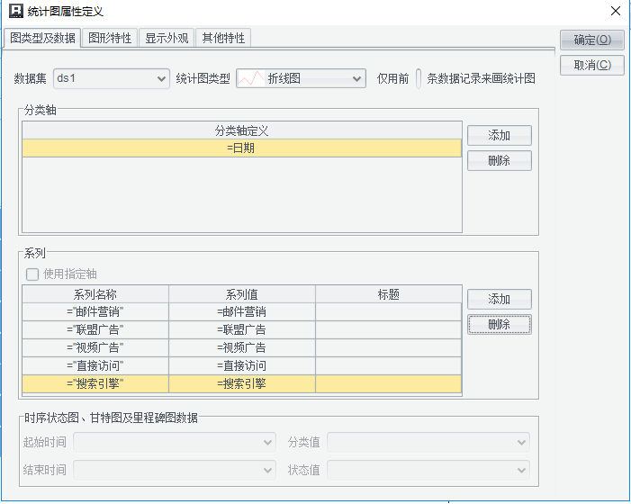Select the ="邮件营销" series name cell

[x=95, y=311]
